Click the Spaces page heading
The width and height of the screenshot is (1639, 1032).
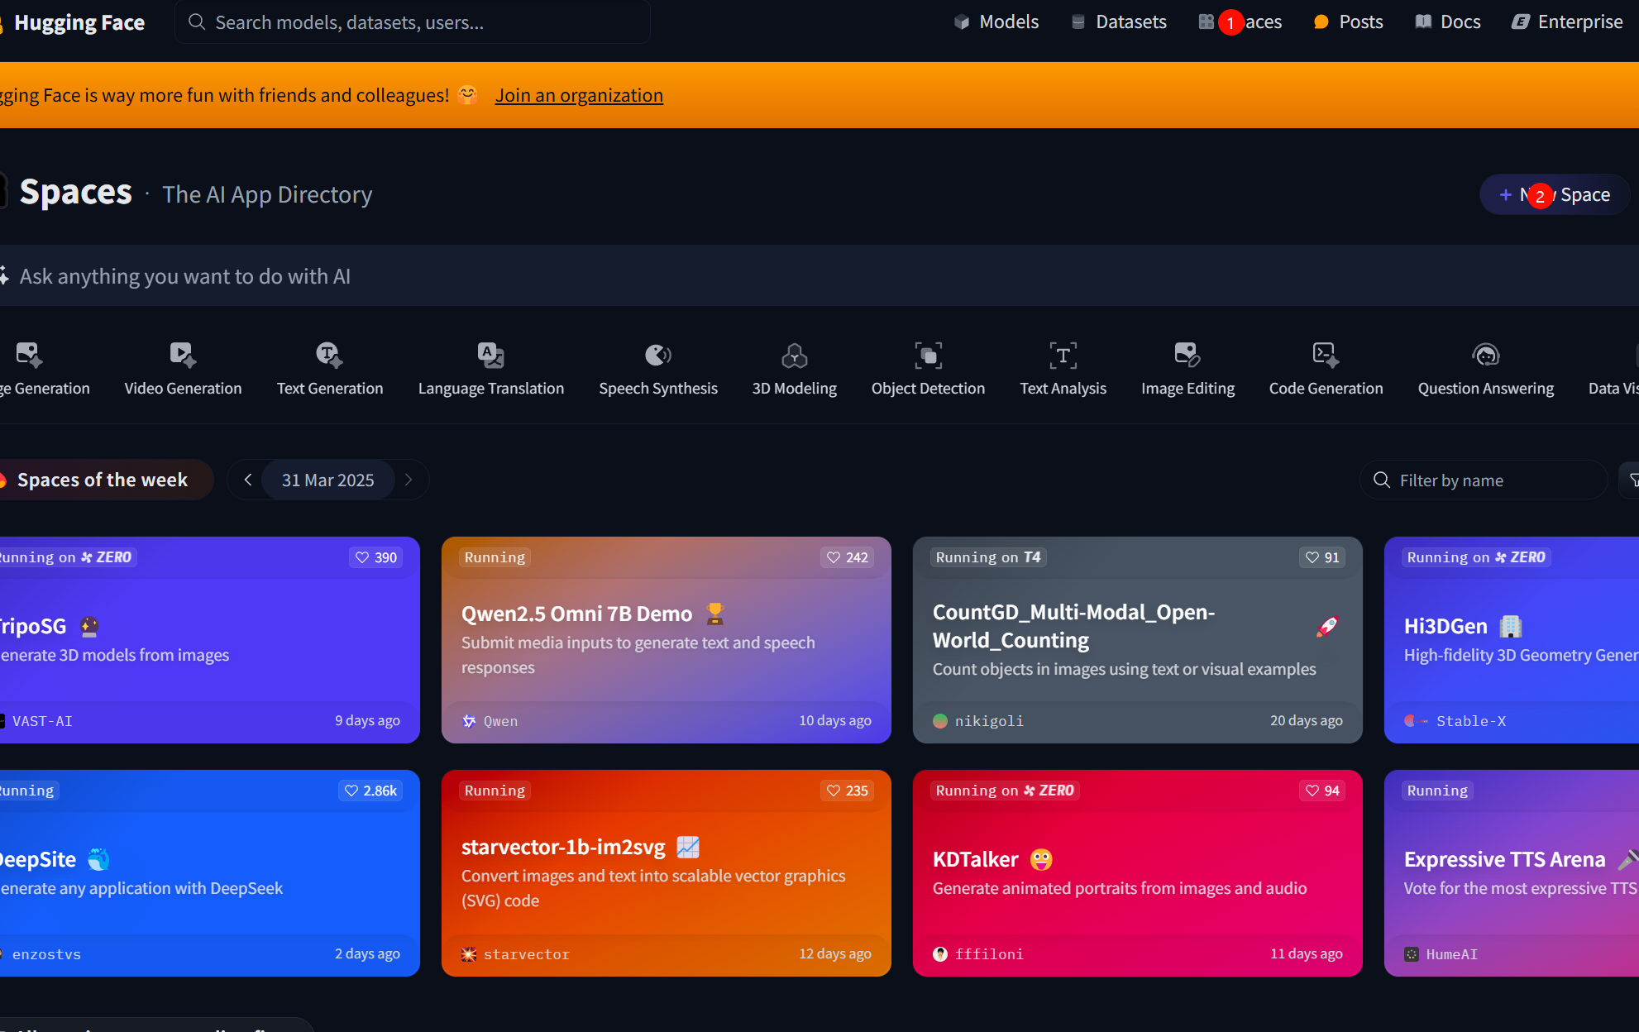point(76,192)
